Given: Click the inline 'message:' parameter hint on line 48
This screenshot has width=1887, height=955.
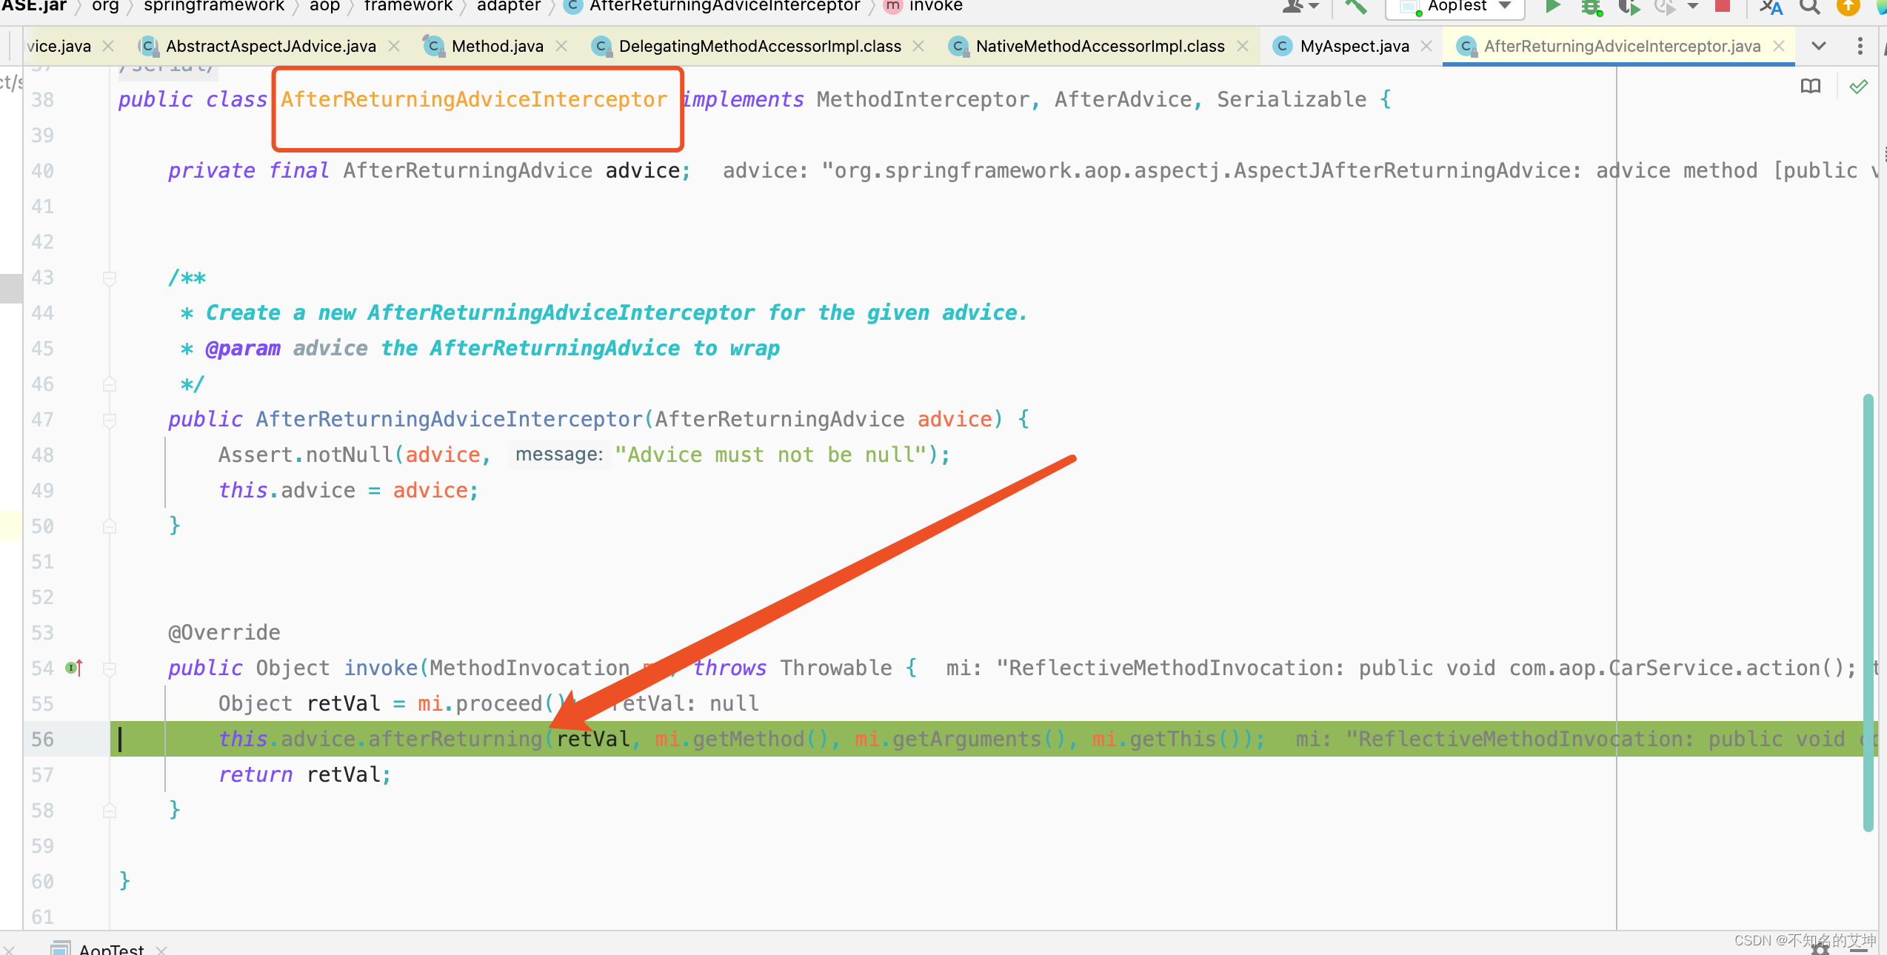Looking at the screenshot, I should [x=559, y=455].
